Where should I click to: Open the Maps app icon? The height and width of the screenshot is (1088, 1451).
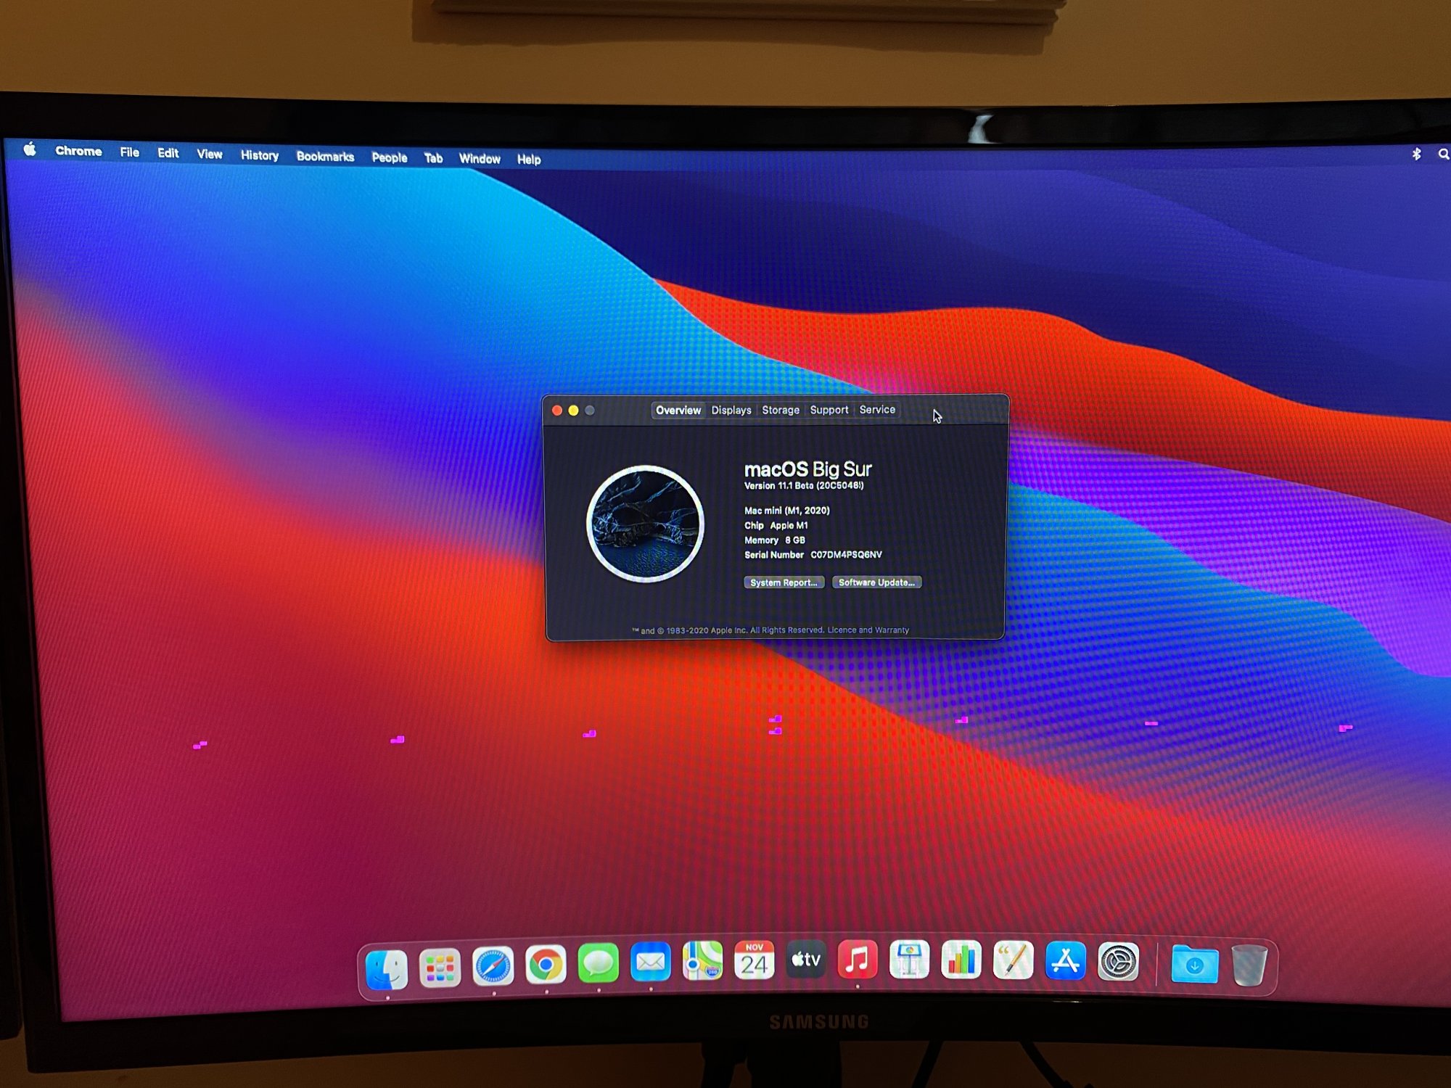[x=702, y=962]
